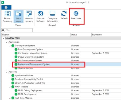Click Continuous Integration System's September 7, 2022 expiration
The image size is (121, 100).
click(100, 53)
